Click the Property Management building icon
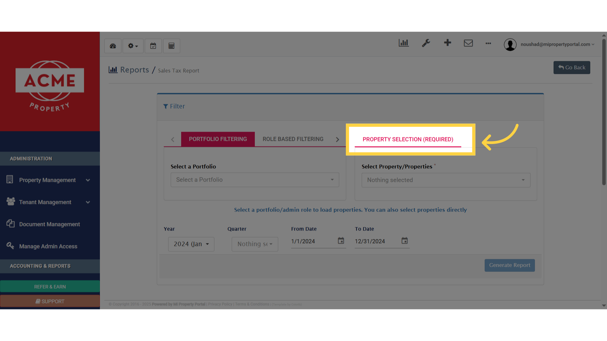The image size is (607, 341). point(10,179)
